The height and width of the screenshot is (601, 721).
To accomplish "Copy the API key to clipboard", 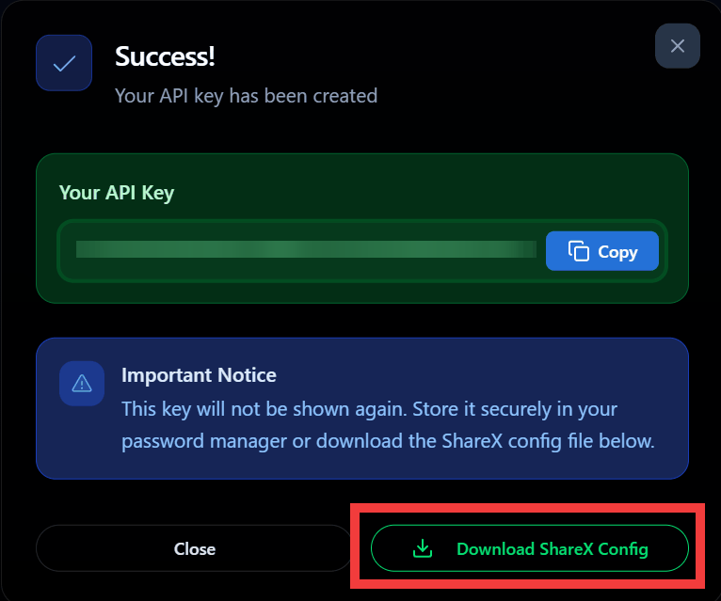I will [602, 251].
